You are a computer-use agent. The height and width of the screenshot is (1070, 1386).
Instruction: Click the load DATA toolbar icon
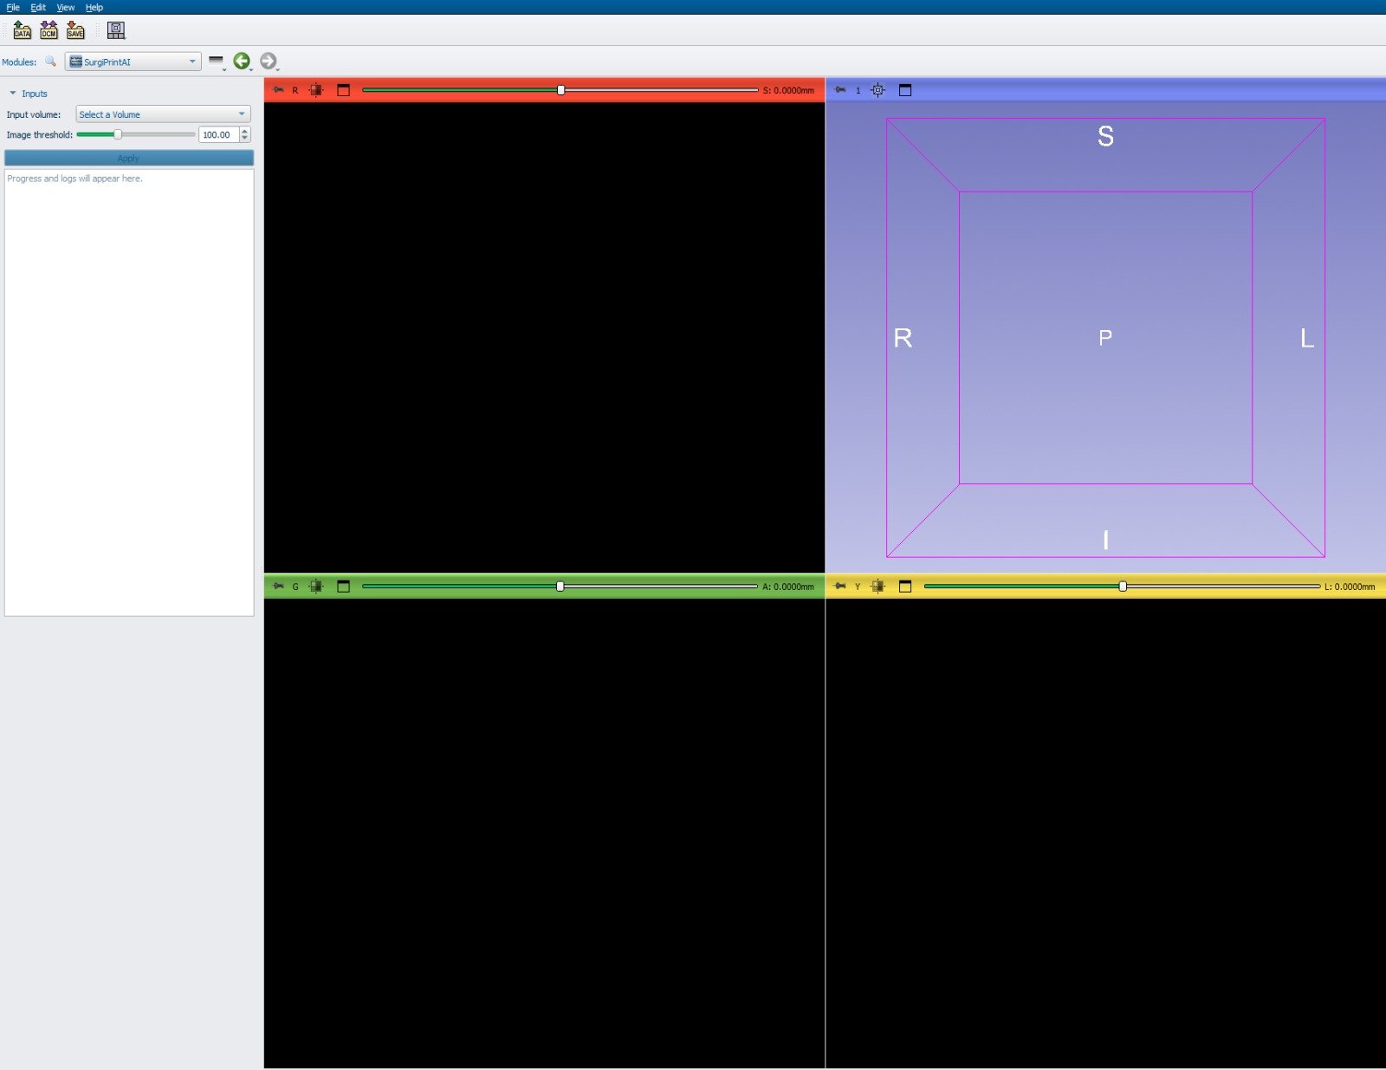click(23, 31)
